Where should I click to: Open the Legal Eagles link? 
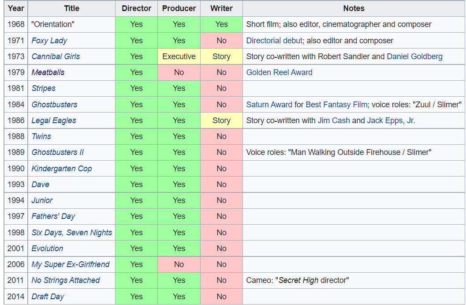pos(54,120)
